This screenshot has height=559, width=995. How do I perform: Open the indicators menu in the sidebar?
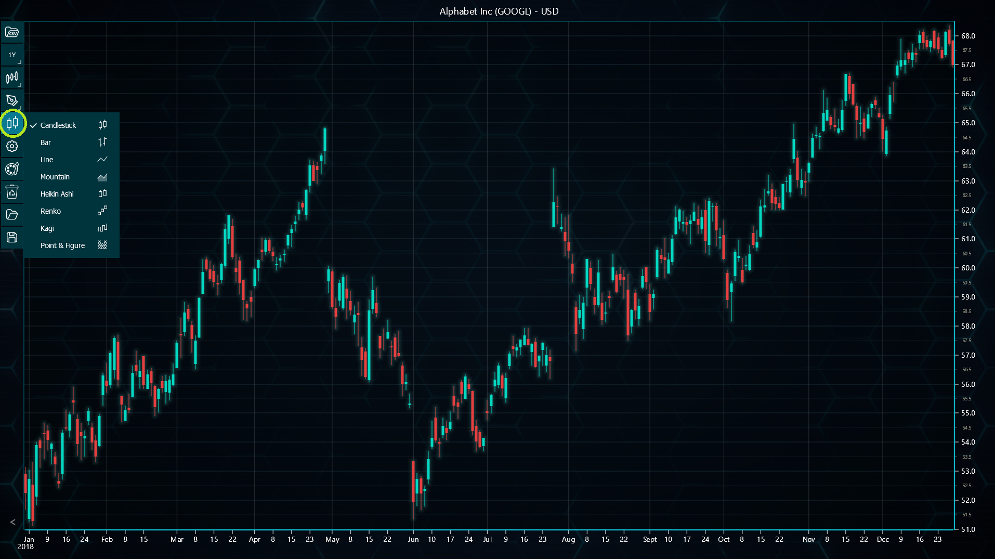(x=12, y=77)
